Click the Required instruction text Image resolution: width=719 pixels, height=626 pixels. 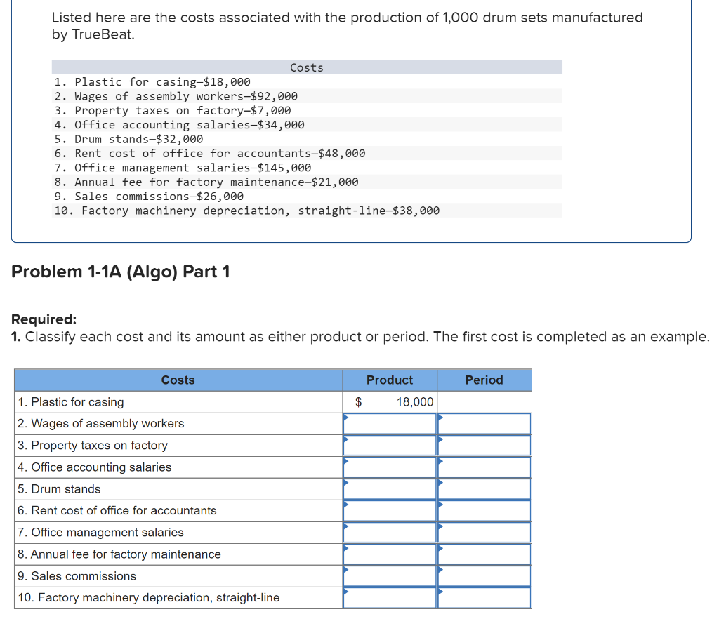359,336
